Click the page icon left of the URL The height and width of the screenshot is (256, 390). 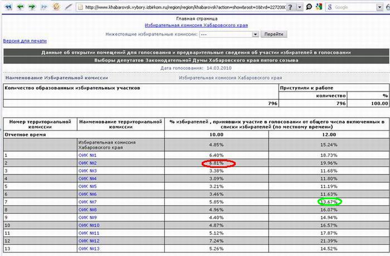[81, 7]
